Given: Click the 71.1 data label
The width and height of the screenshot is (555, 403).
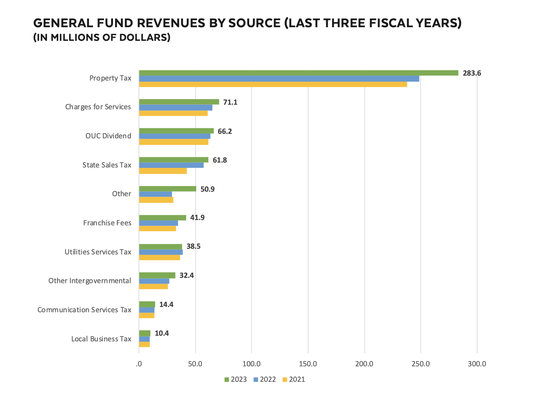Looking at the screenshot, I should pyautogui.click(x=230, y=102).
